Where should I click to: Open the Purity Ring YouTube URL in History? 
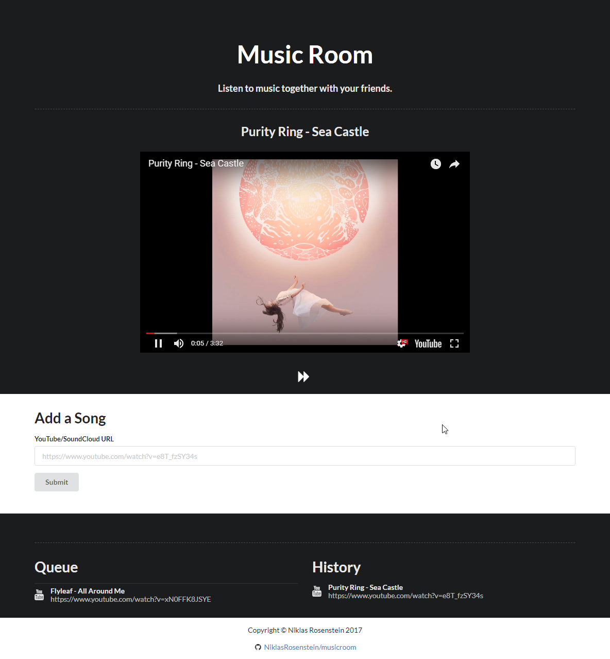(405, 596)
